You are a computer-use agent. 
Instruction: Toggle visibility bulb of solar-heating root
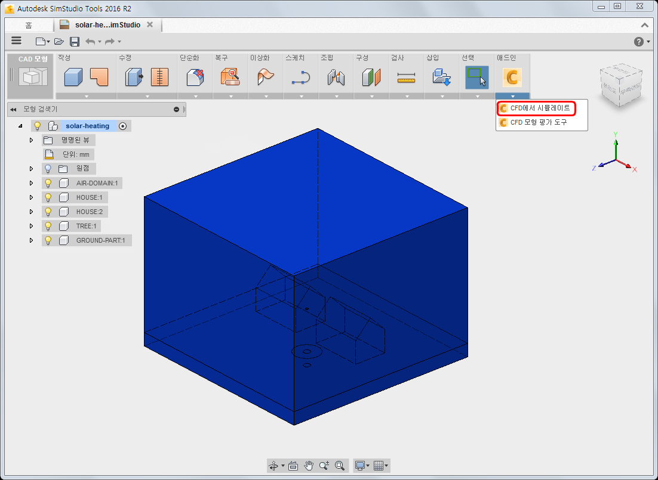coord(38,126)
